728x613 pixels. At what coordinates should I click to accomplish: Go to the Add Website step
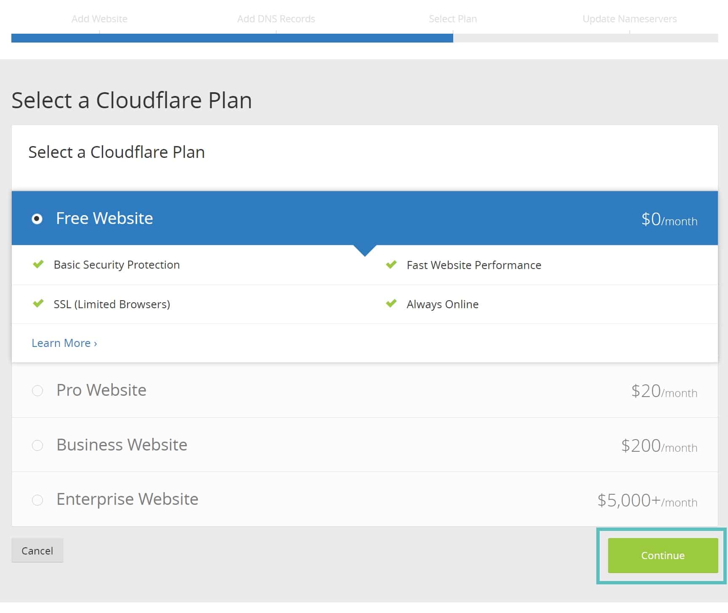coord(100,19)
